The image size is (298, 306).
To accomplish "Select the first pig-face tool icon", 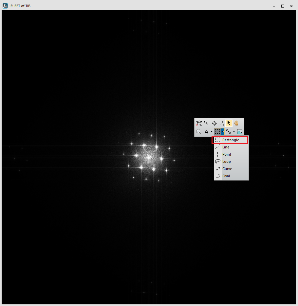I will [x=199, y=123].
